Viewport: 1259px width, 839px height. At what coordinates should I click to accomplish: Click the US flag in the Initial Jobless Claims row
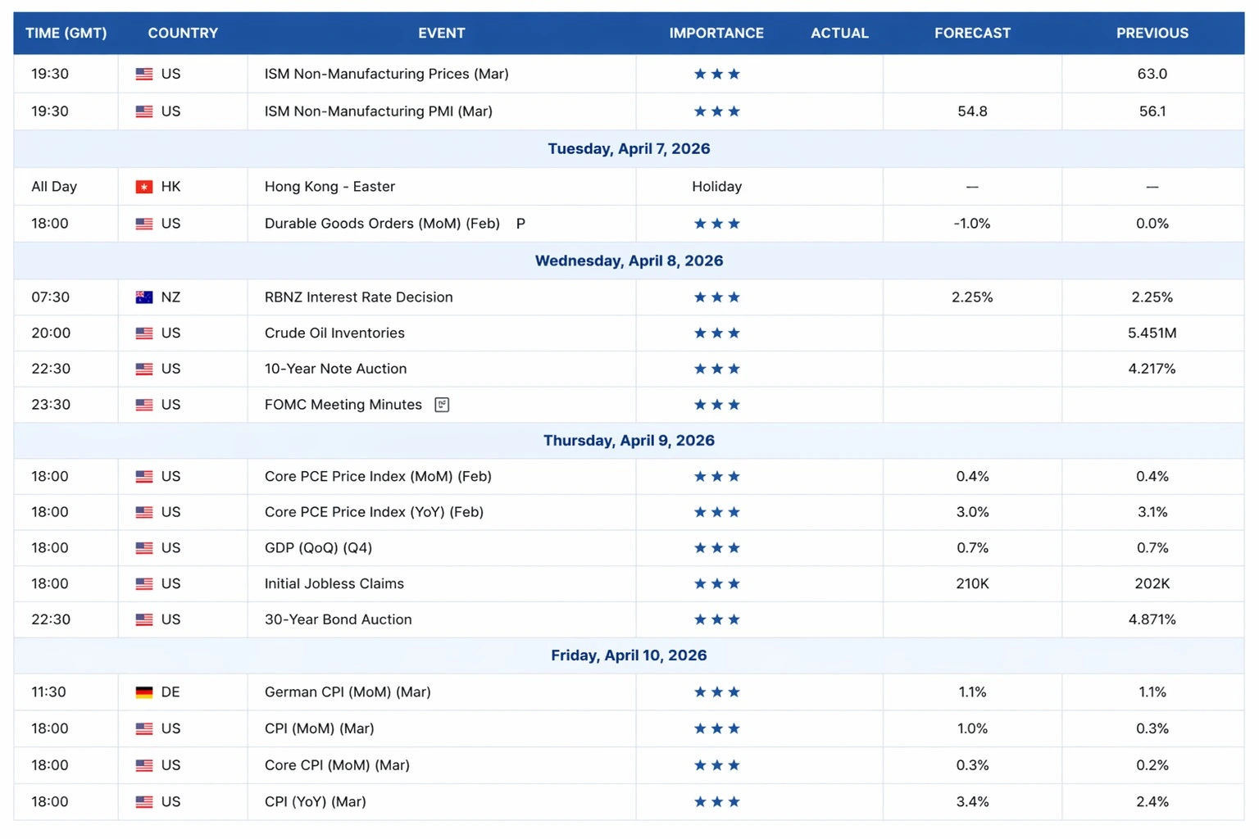pyautogui.click(x=144, y=584)
